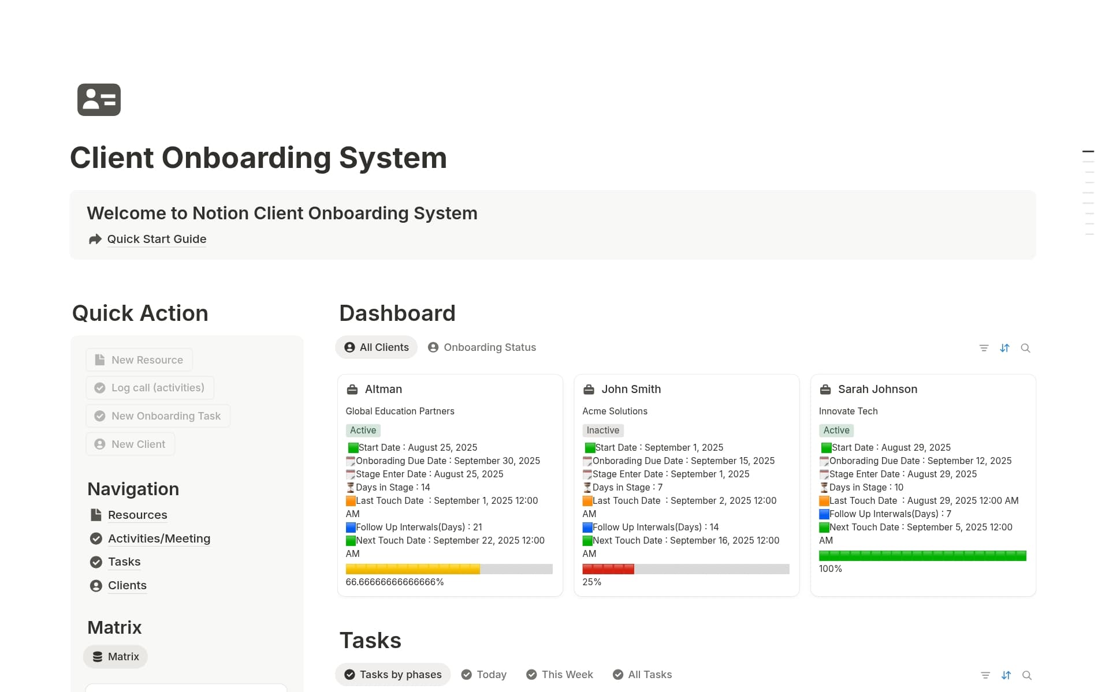Click the New Onboarding Task button
Screen dimensions: 1109x692
pyautogui.click(x=157, y=416)
